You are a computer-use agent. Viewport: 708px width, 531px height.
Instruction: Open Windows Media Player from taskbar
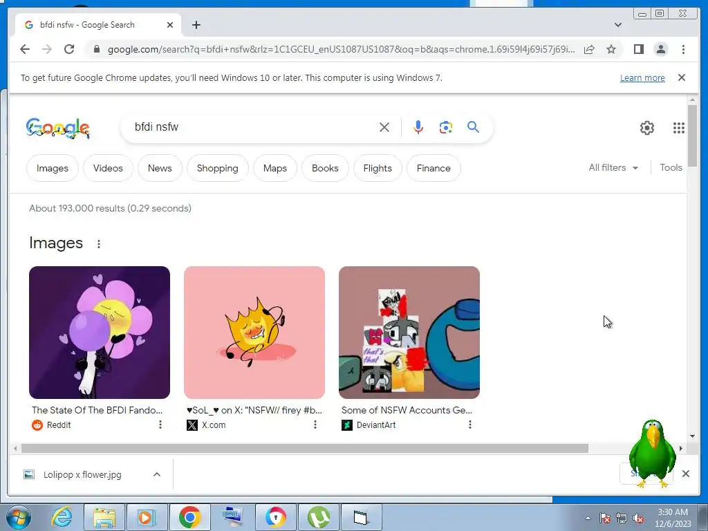tap(147, 517)
